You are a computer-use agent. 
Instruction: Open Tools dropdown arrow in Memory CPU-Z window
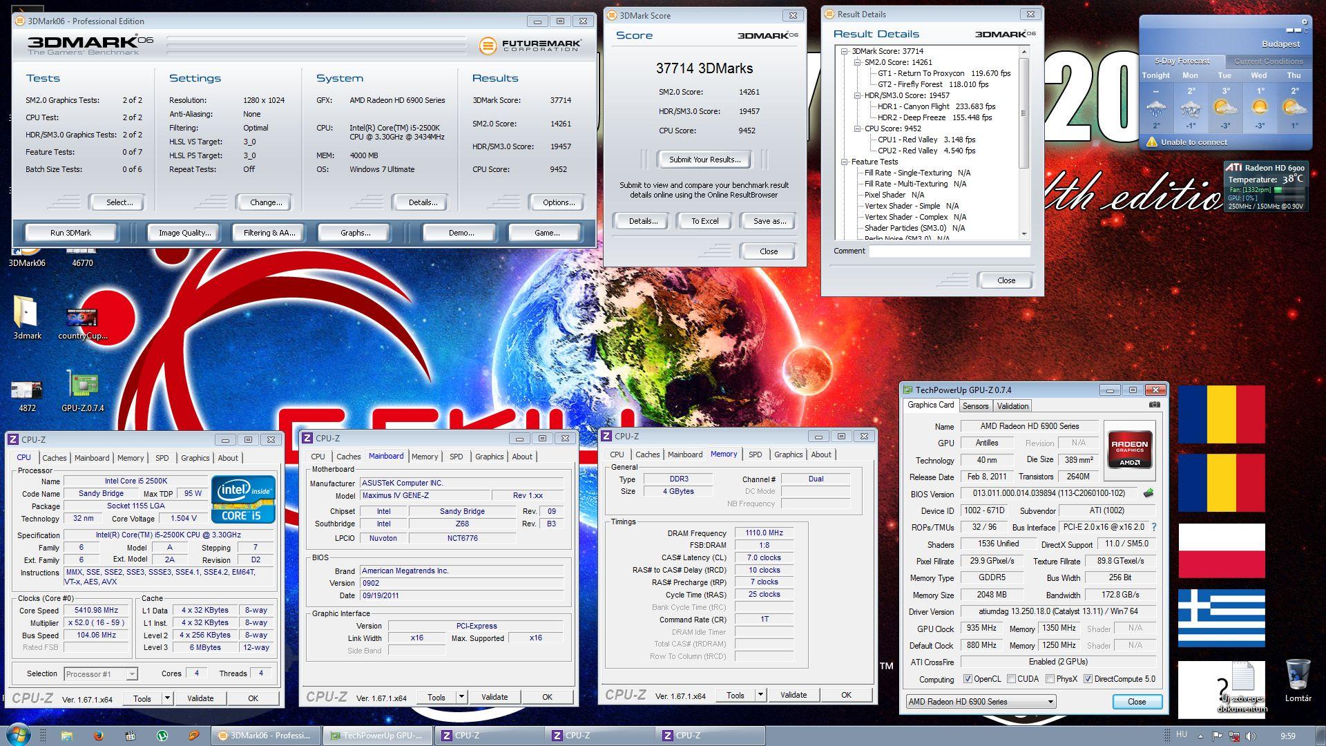tap(760, 695)
